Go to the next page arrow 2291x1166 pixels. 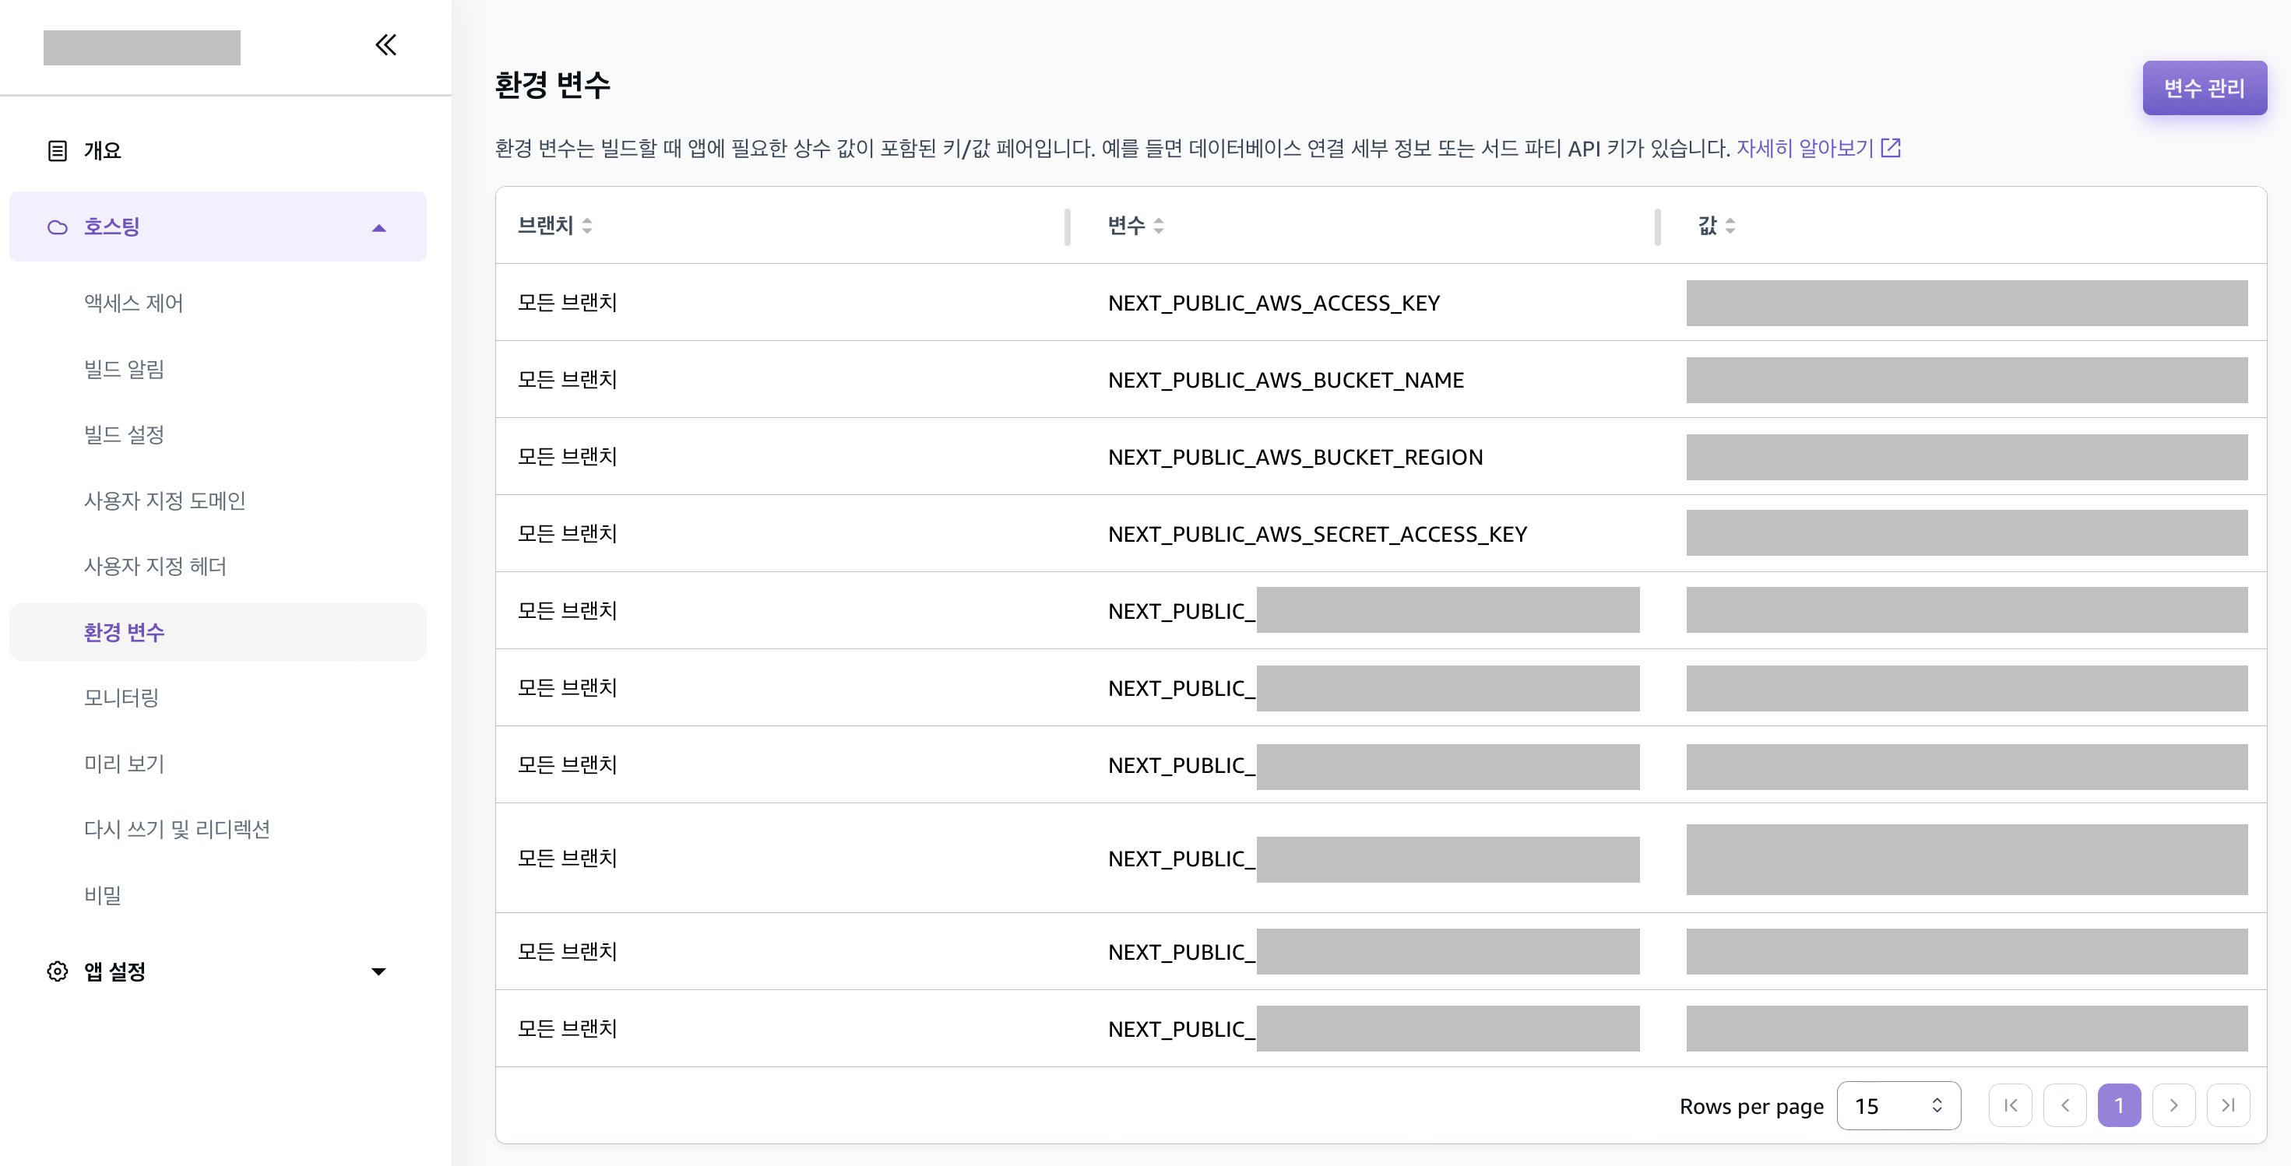pos(2173,1105)
